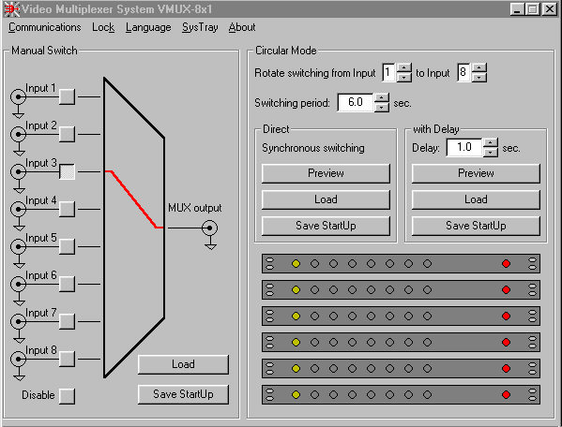
Task: Click Preview in the Direct group
Action: coord(326,173)
